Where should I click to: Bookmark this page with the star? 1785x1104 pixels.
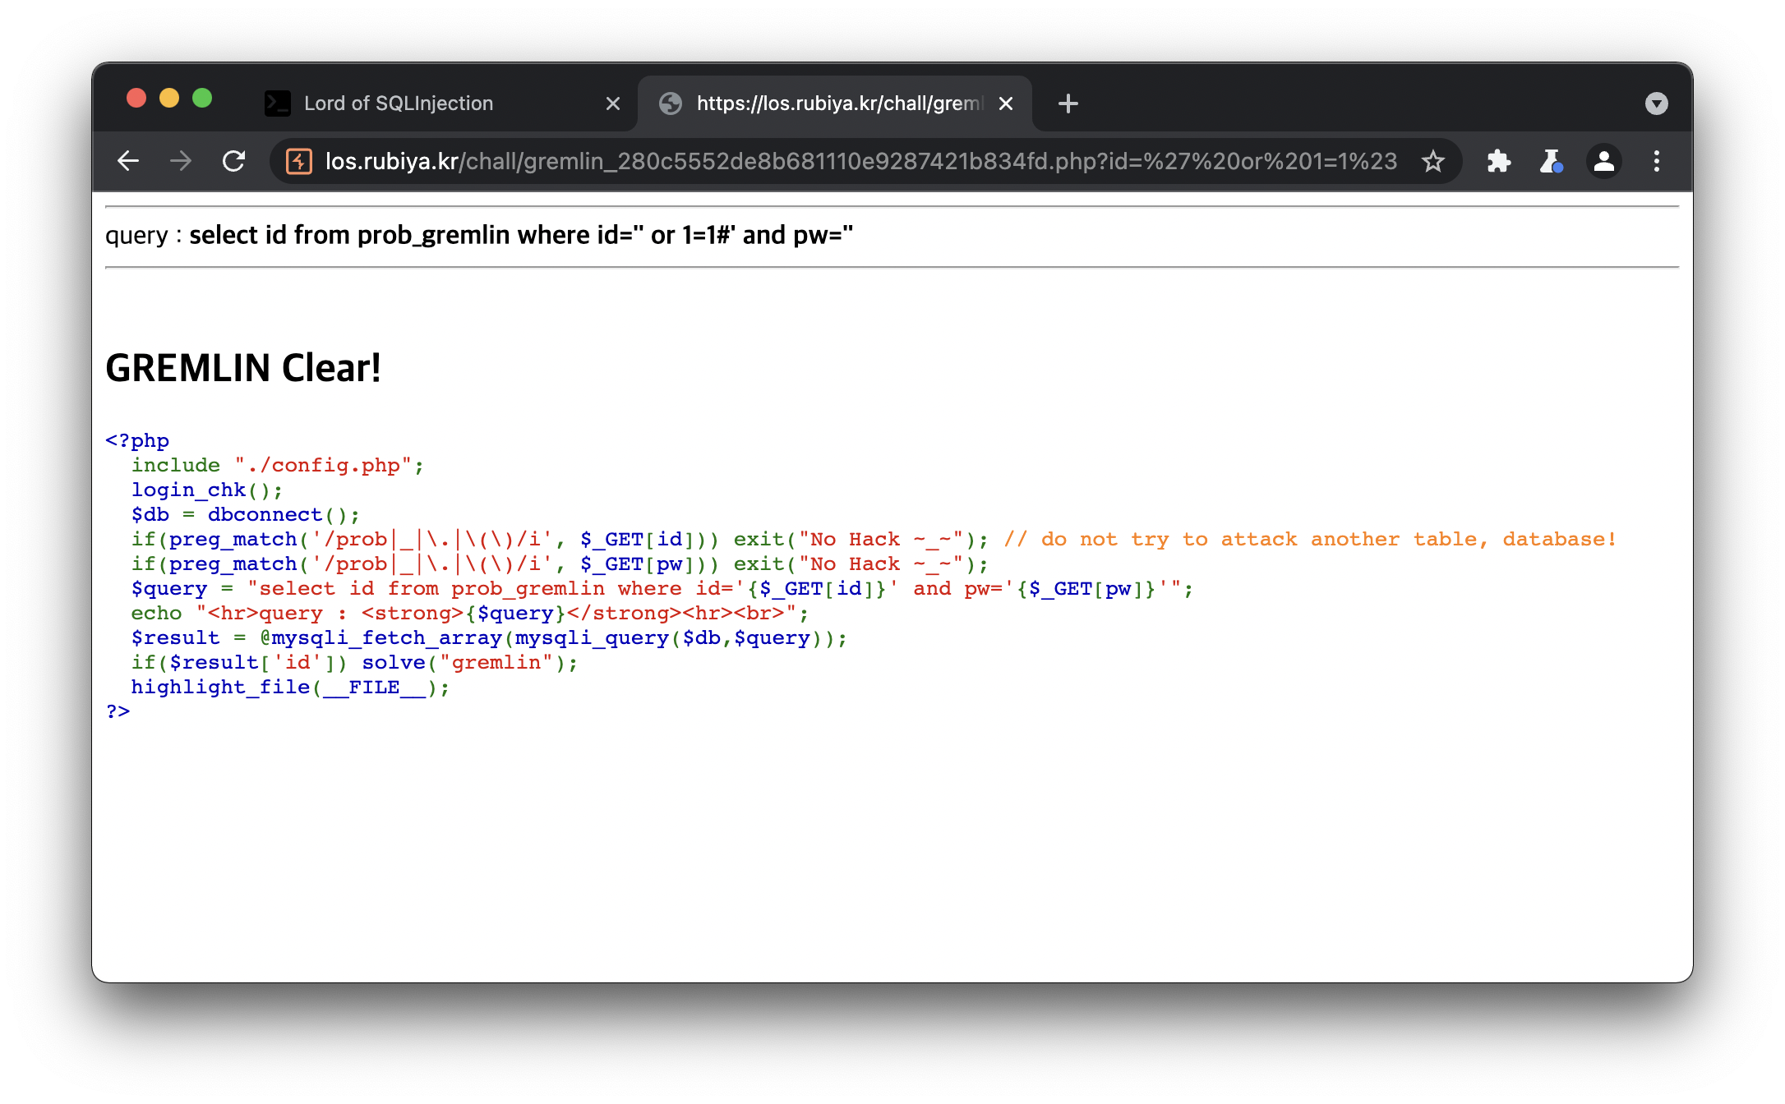click(1432, 161)
